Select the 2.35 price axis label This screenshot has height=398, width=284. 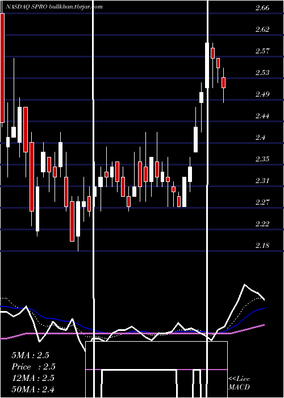click(262, 159)
